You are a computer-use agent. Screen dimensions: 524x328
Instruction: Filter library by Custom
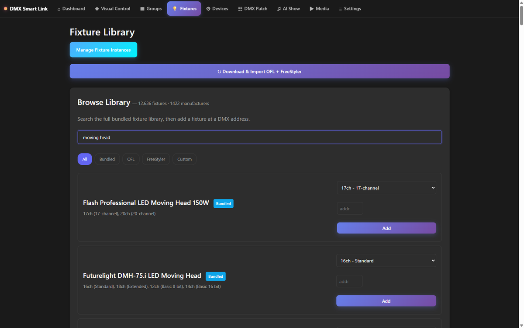pyautogui.click(x=184, y=159)
